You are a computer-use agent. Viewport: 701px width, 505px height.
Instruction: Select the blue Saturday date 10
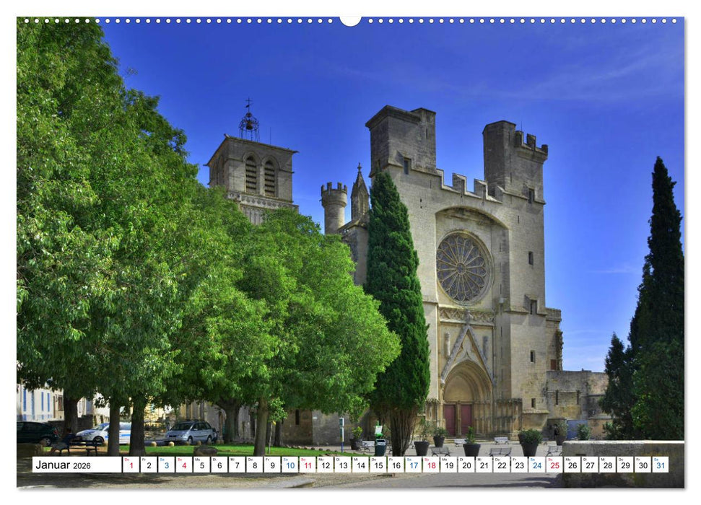[x=292, y=465]
